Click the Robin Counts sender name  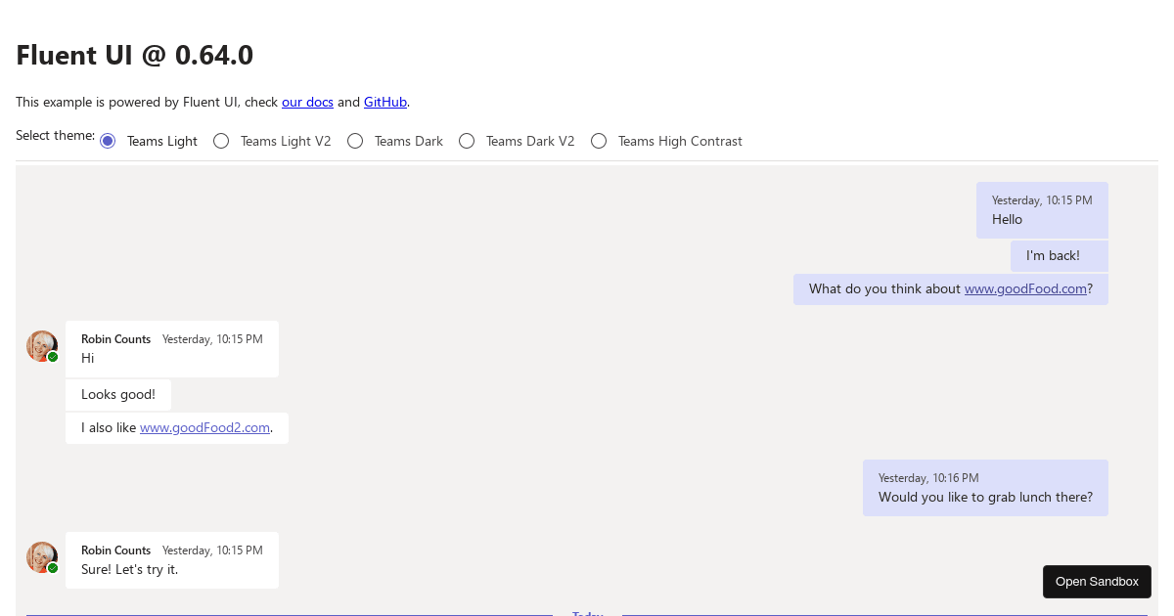[x=115, y=339]
